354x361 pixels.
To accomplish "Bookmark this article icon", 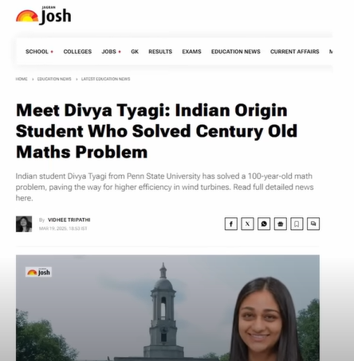I will click(x=297, y=224).
